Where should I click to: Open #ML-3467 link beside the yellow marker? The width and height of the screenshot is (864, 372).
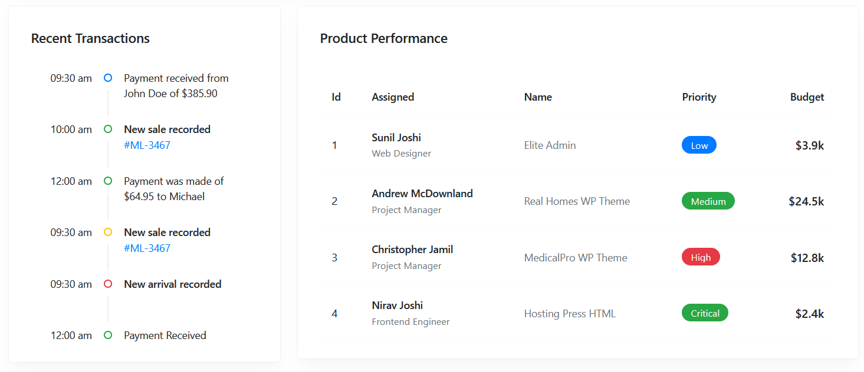coord(147,248)
